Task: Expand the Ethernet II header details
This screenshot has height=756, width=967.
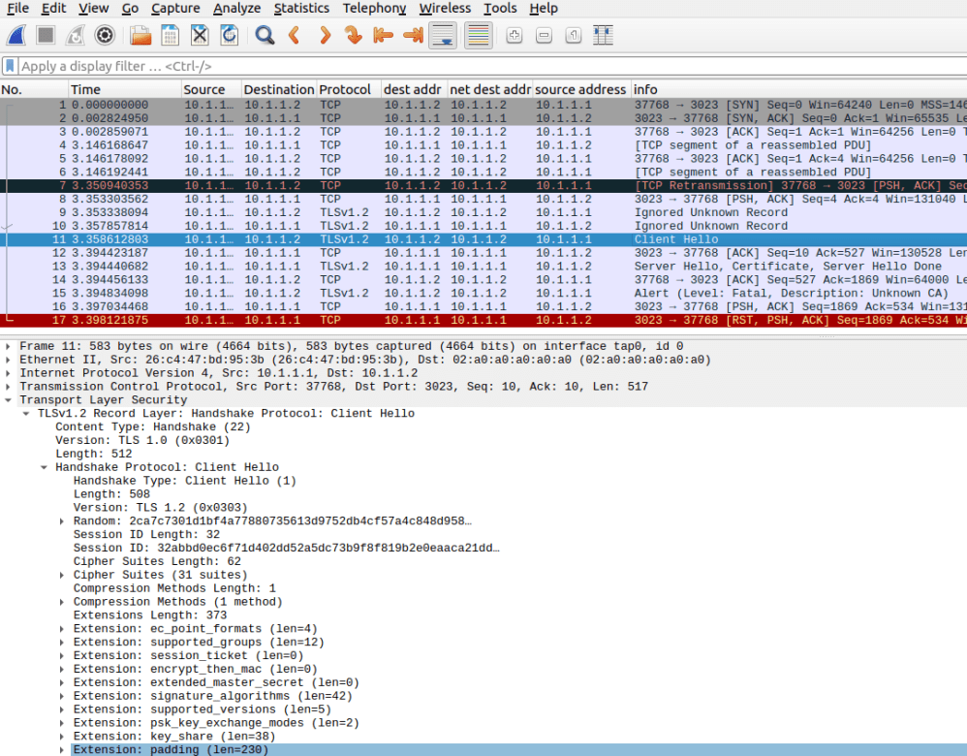Action: point(10,360)
